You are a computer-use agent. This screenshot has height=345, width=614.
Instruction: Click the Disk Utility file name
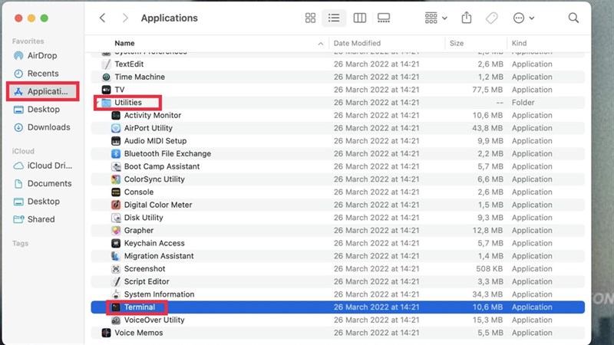pyautogui.click(x=144, y=218)
